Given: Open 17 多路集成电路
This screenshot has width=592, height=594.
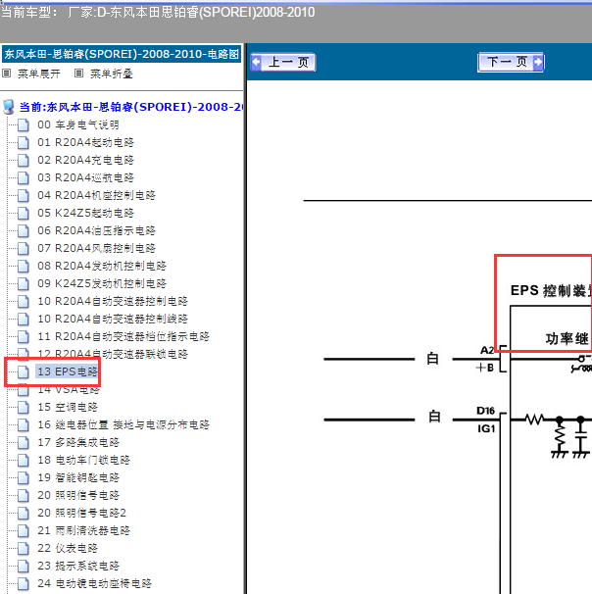Looking at the screenshot, I should (78, 442).
